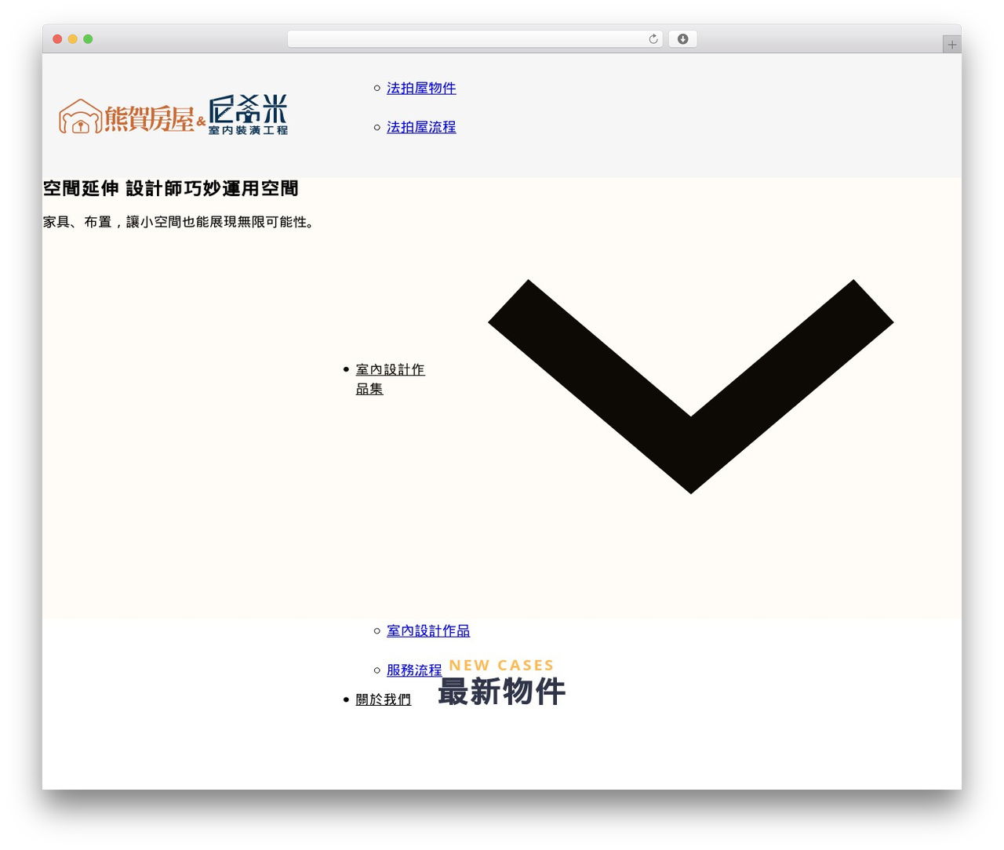Open a new browser tab
Screen dimensions: 1004x850
coord(951,45)
